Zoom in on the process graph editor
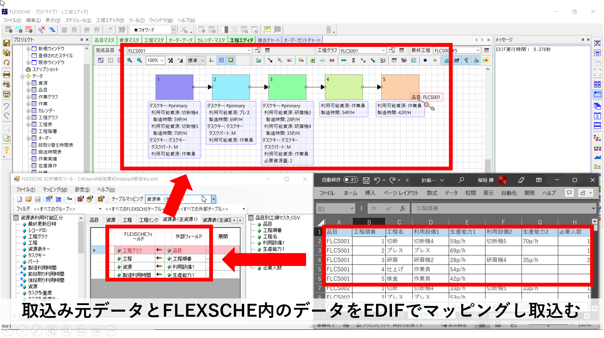This screenshot has width=604, height=338. pyautogui.click(x=130, y=60)
